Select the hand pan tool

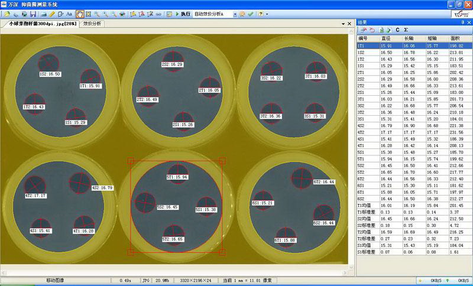coord(80,13)
